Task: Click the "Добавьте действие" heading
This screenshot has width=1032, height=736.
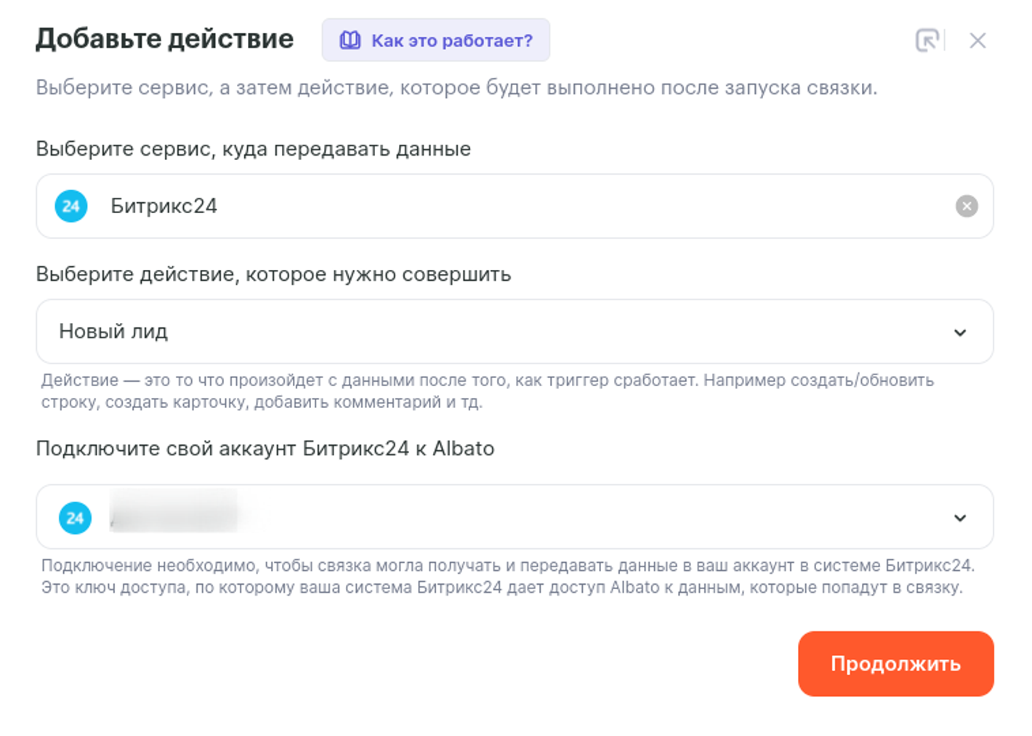Action: [165, 39]
